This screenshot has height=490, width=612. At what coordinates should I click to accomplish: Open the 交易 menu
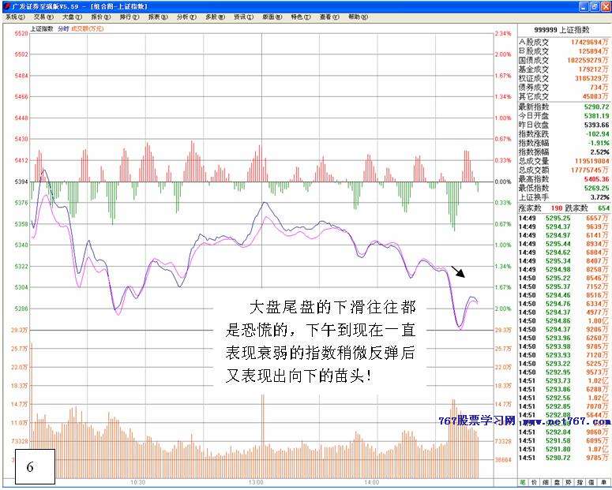click(43, 17)
